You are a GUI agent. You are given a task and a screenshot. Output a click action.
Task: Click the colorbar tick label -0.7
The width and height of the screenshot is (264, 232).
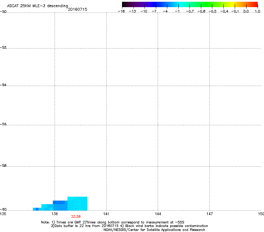190,11
